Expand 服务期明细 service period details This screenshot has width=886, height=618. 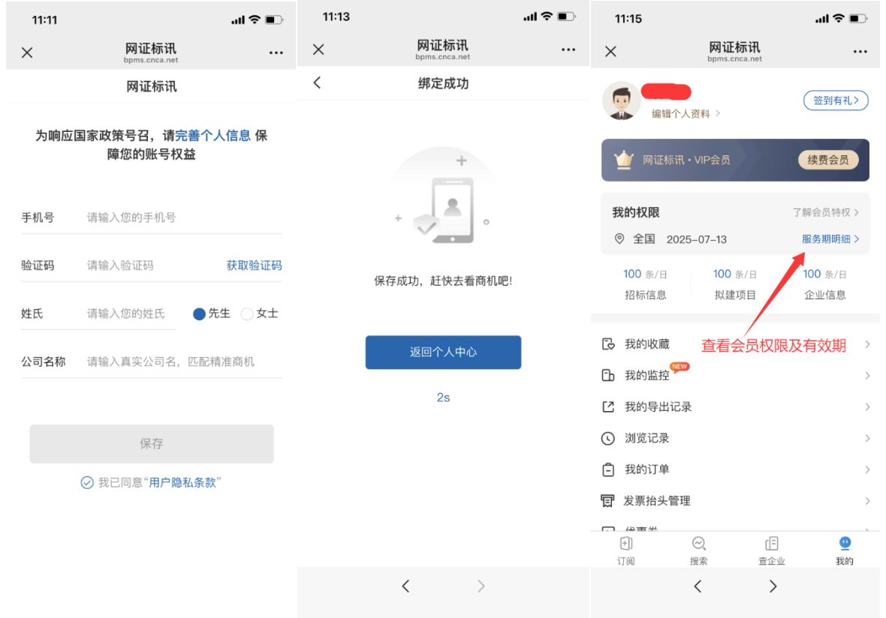(830, 239)
